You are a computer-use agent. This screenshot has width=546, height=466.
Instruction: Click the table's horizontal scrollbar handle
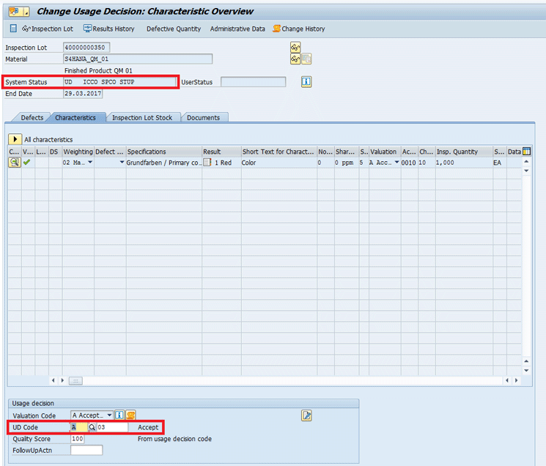click(75, 380)
